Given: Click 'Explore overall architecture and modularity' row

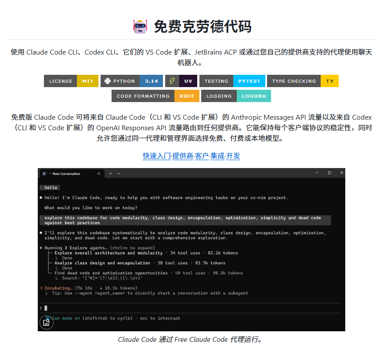Looking at the screenshot, I should [x=146, y=253].
